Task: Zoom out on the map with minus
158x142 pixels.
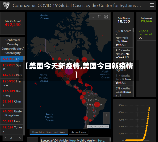Action: click(x=106, y=121)
